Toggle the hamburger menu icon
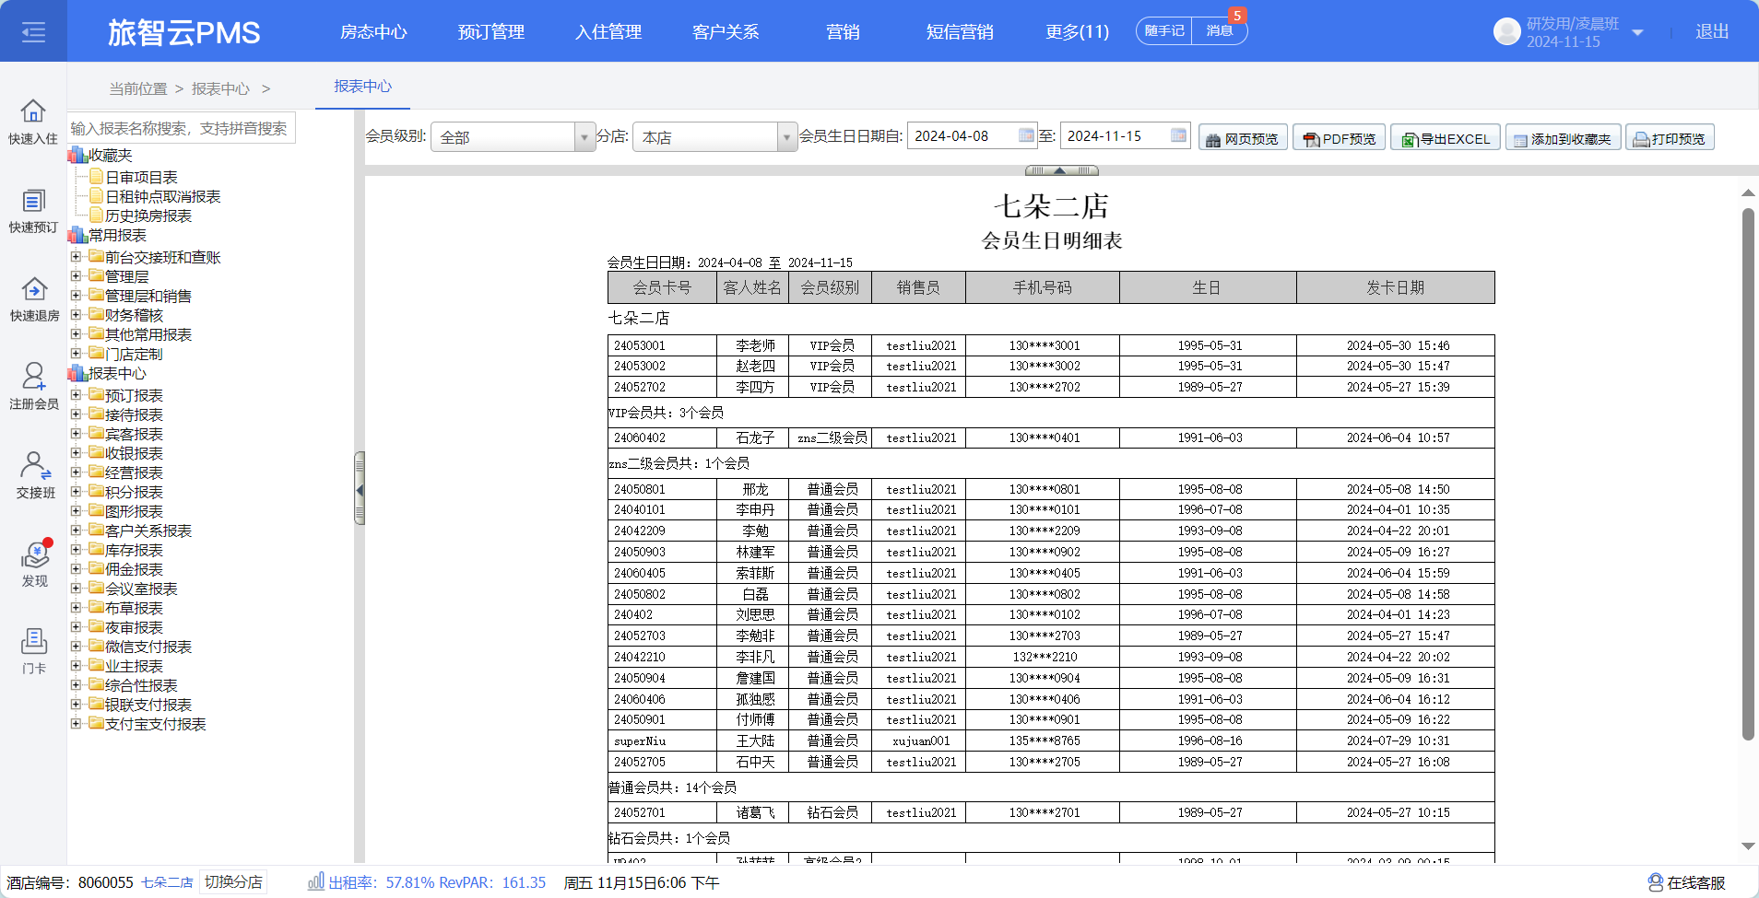The image size is (1759, 898). pos(33,32)
